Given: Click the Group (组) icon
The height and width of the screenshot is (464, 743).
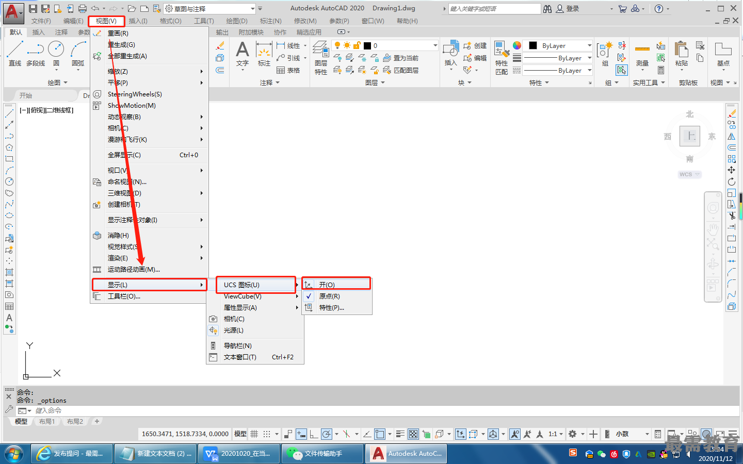Looking at the screenshot, I should 605,54.
